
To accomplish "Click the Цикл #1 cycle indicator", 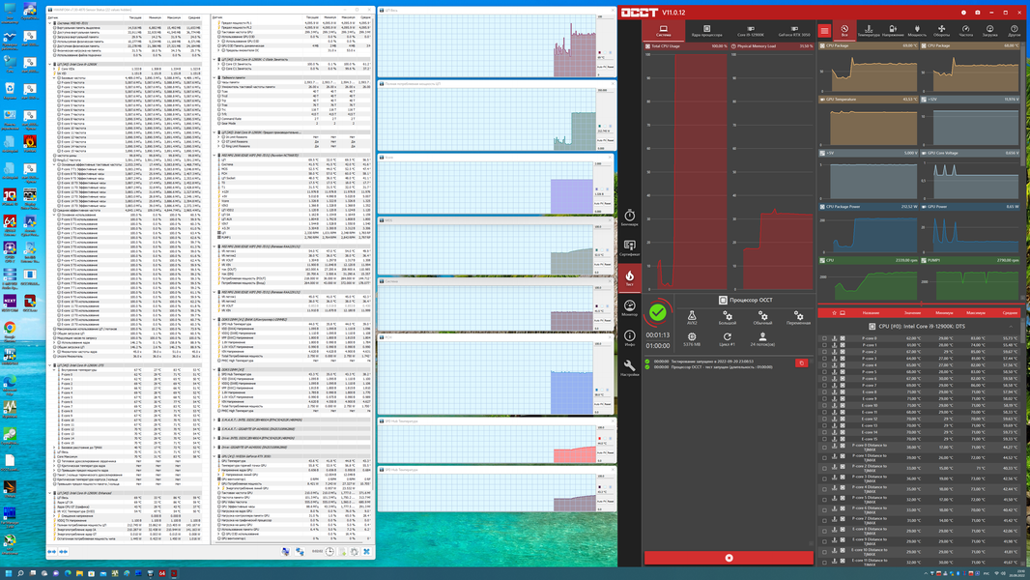I will pos(728,339).
